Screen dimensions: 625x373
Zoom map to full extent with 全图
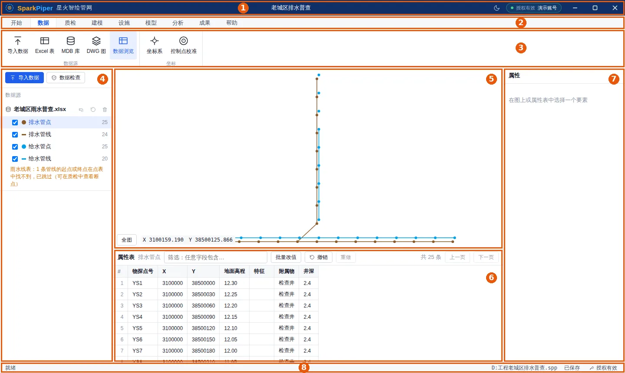coord(127,240)
